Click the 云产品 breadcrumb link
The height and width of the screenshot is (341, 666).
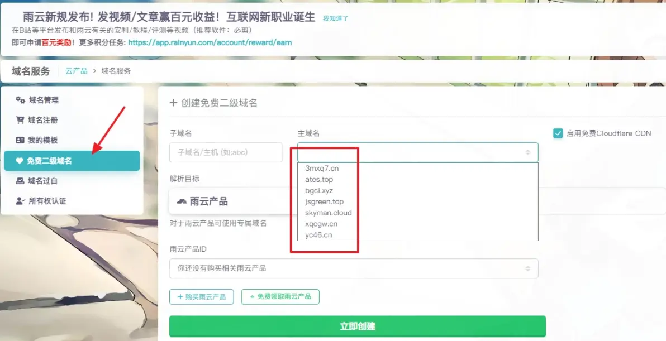click(x=77, y=71)
